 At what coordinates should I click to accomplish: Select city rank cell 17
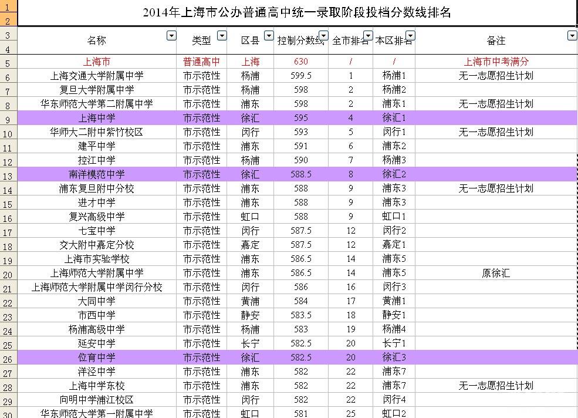click(x=350, y=301)
